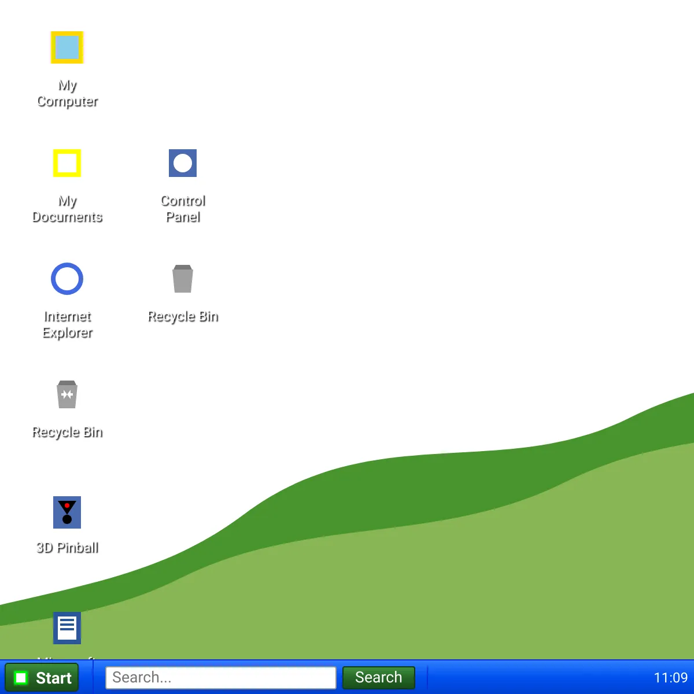The width and height of the screenshot is (694, 694).
Task: Select the Control Panel label text
Action: pos(183,209)
